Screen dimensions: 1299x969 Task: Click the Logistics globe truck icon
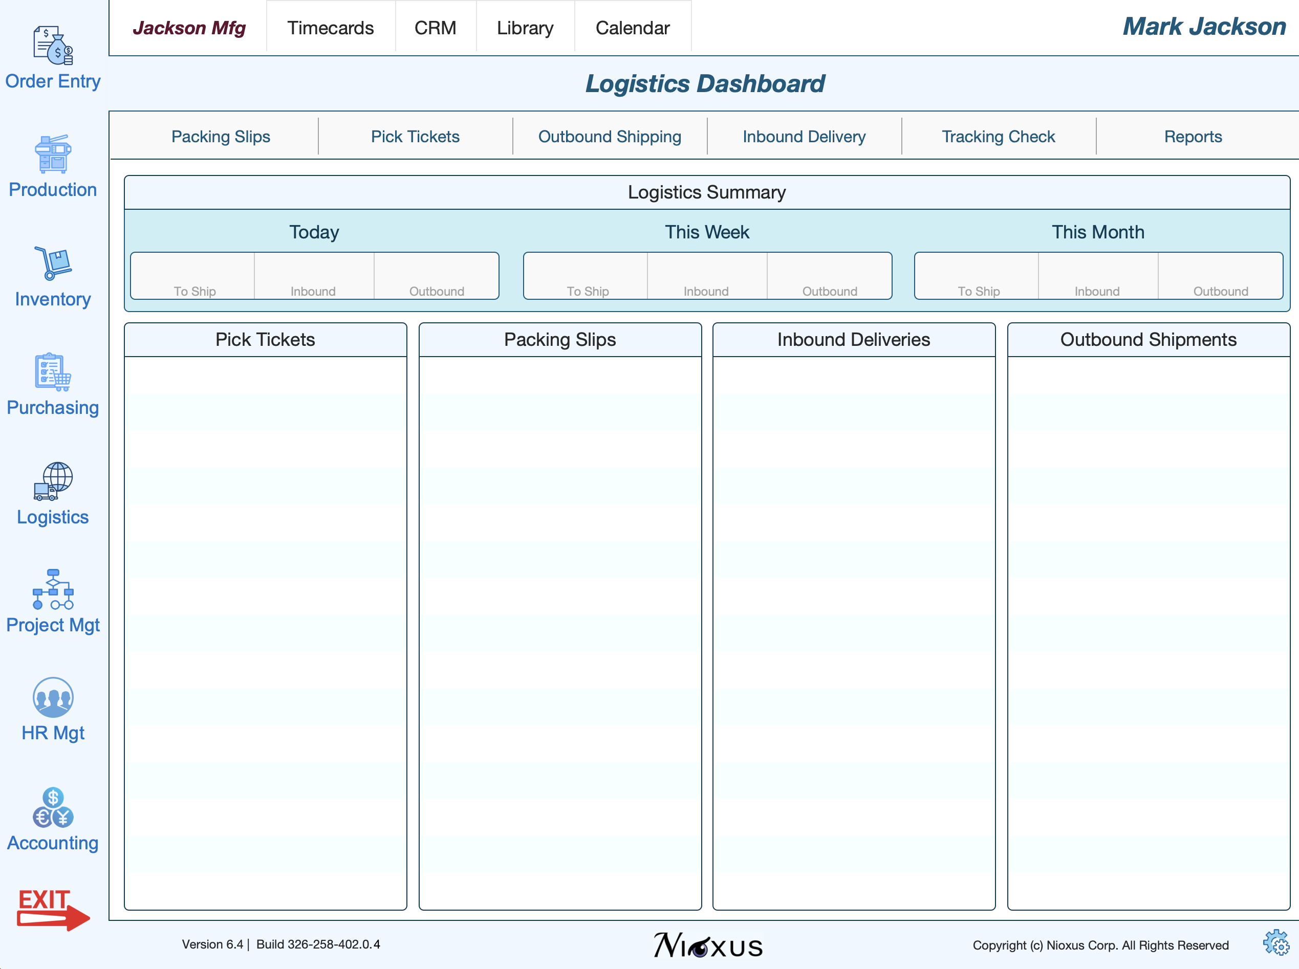coord(53,481)
